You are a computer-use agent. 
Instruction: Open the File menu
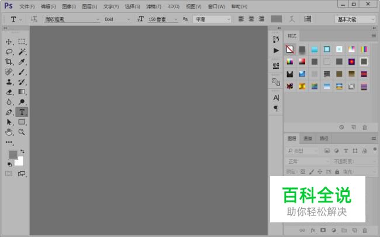pos(27,6)
